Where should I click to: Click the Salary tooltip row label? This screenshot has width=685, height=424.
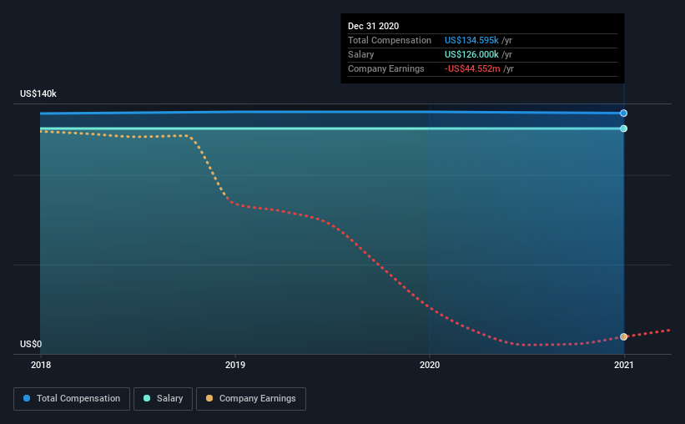click(360, 54)
